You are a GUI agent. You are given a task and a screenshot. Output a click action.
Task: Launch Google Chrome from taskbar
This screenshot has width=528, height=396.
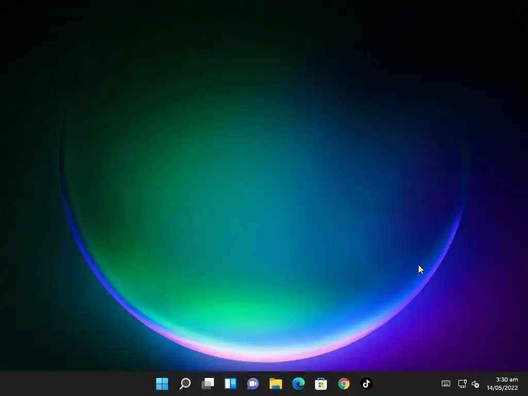coord(344,384)
